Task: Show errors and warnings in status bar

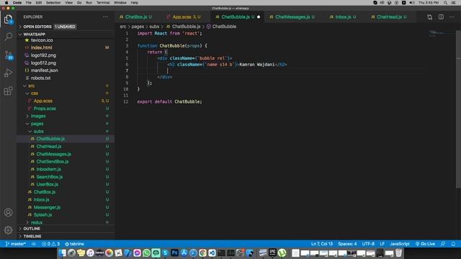Action: [x=51, y=244]
